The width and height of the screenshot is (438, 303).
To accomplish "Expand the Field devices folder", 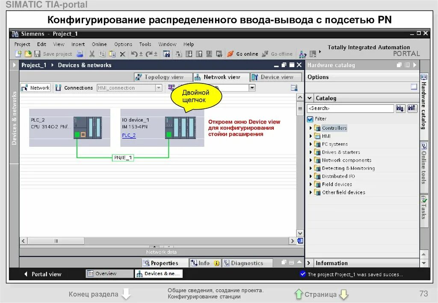I will (311, 184).
